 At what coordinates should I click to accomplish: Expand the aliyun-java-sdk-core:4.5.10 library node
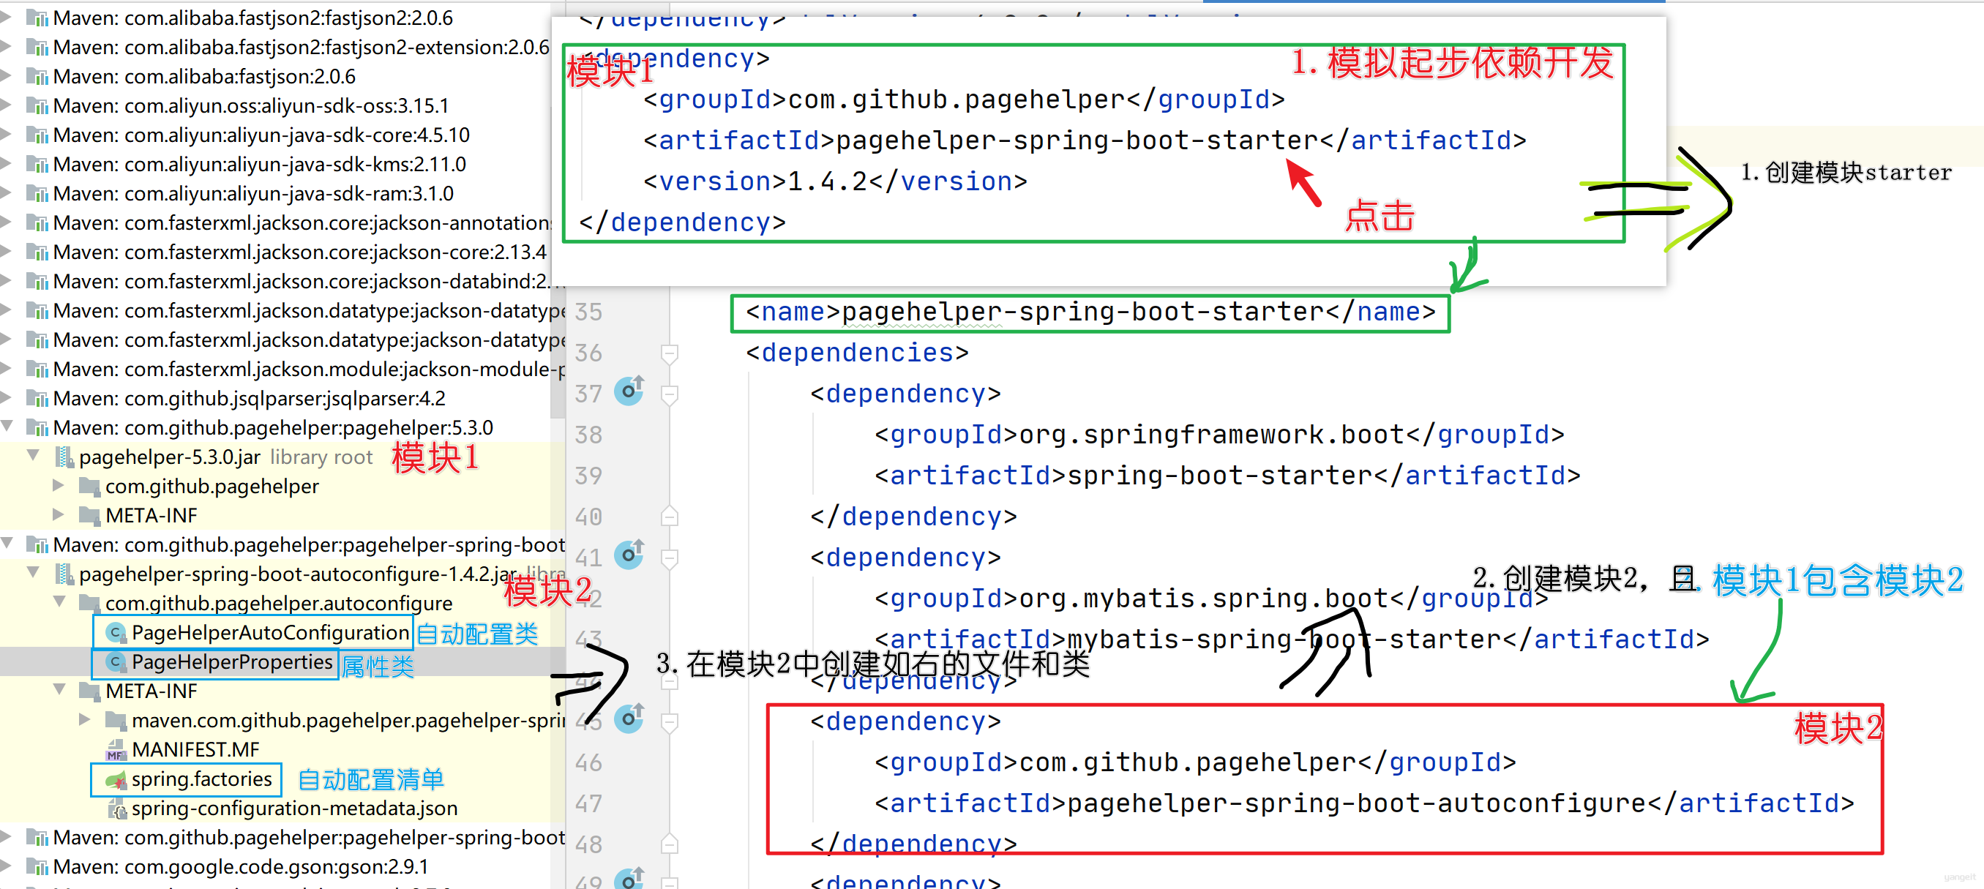tap(5, 134)
